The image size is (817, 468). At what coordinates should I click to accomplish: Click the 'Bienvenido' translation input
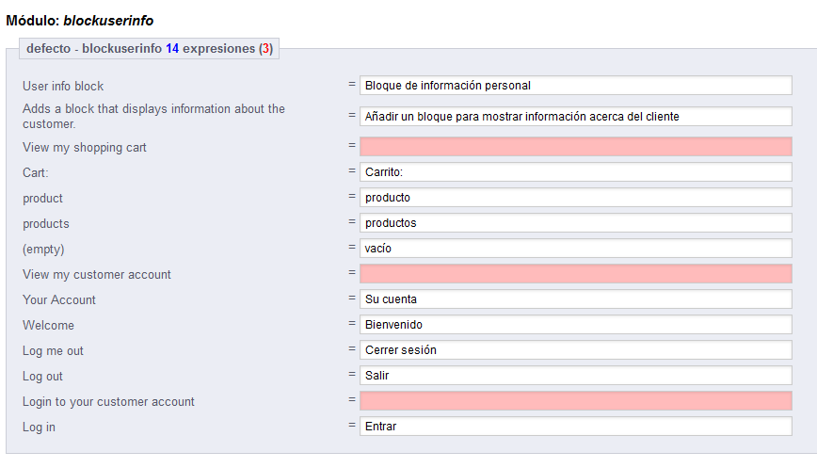[x=575, y=325]
